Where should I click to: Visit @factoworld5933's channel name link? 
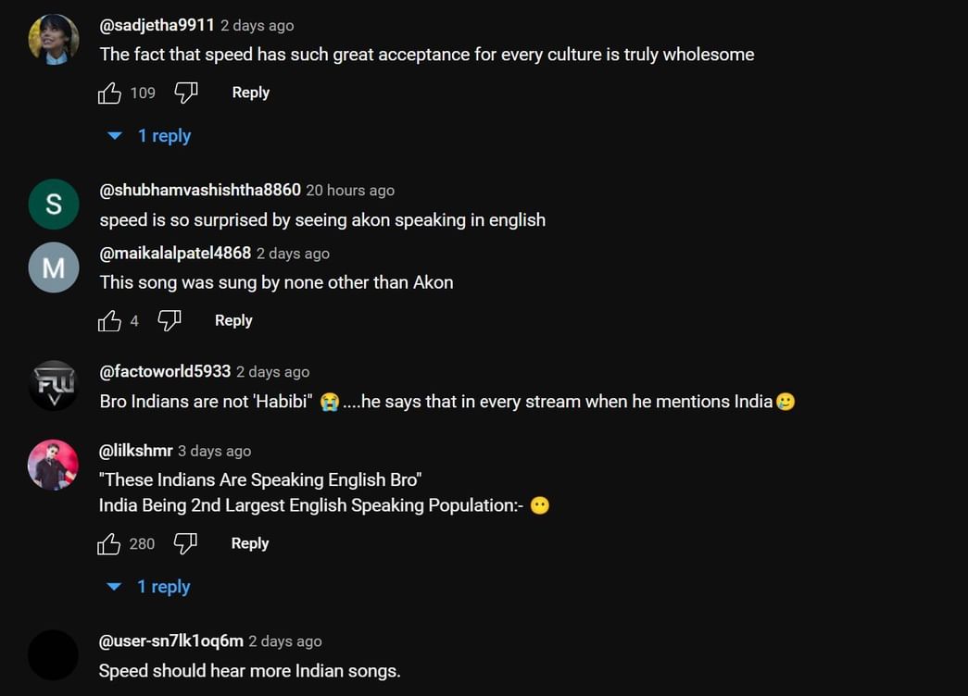(x=165, y=371)
